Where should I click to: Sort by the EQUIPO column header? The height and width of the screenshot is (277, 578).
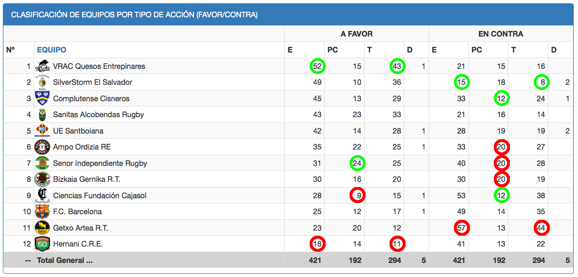pos(52,50)
